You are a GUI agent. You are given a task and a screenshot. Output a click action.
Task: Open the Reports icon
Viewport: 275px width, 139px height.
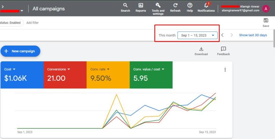coord(141,5)
